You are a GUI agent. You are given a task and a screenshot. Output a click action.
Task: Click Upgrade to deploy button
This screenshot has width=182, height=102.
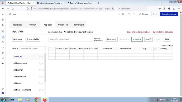169,14
